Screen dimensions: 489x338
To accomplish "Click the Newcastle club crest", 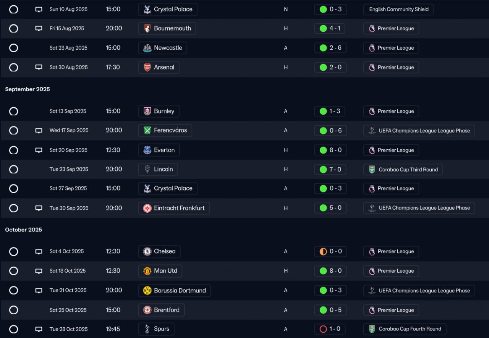I will point(147,48).
